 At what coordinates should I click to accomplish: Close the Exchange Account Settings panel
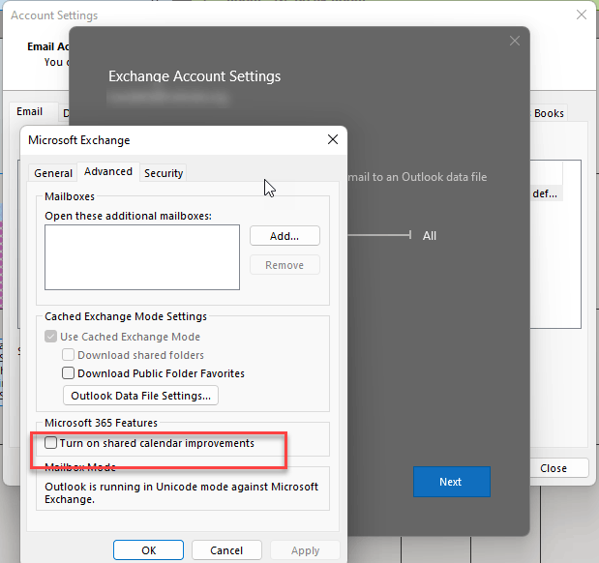(515, 41)
